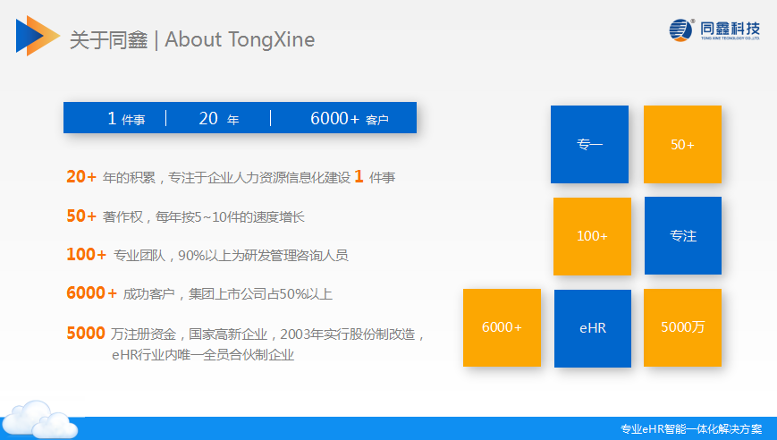Select the orange 6000+ tile
Image resolution: width=777 pixels, height=440 pixels.
tap(502, 327)
